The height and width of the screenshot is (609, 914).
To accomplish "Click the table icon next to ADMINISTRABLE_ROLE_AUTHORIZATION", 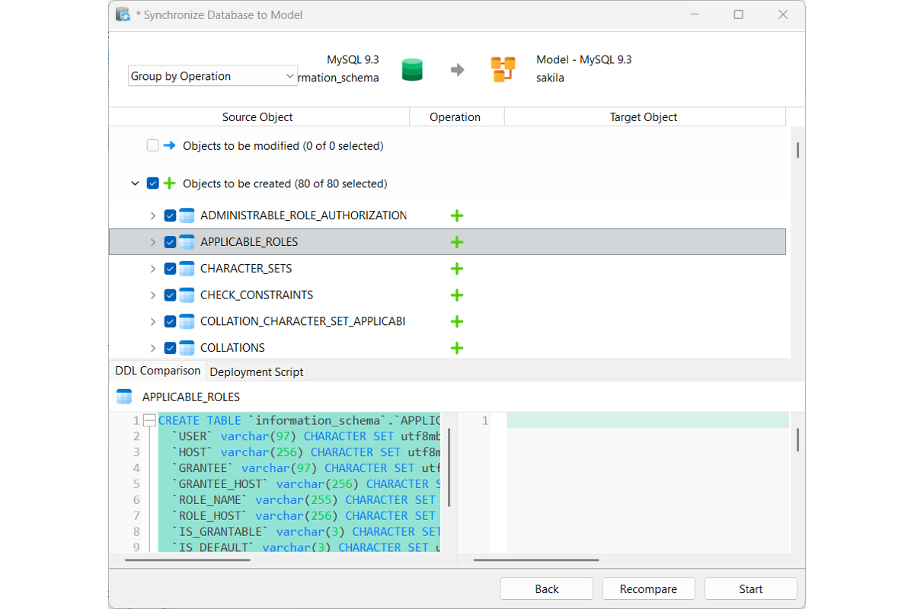I will pyautogui.click(x=187, y=215).
